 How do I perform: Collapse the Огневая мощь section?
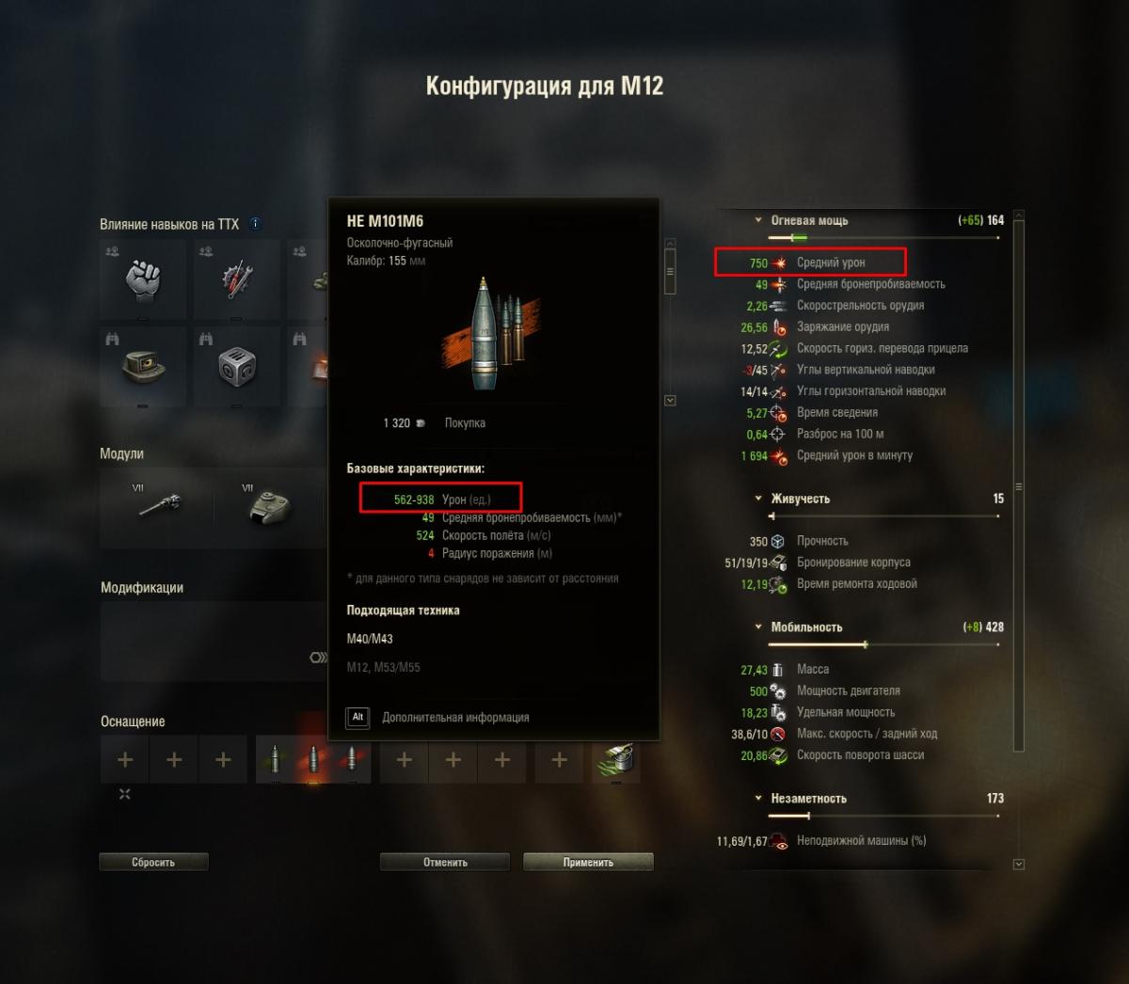pos(758,220)
